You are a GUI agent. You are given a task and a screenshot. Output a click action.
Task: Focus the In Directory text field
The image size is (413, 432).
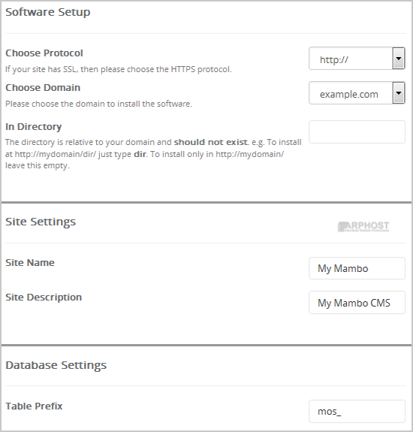357,131
